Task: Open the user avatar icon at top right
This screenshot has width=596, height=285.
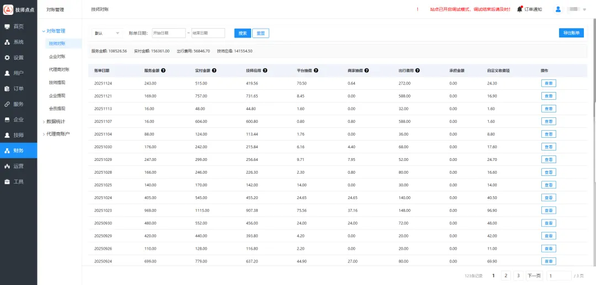Action: click(x=558, y=9)
